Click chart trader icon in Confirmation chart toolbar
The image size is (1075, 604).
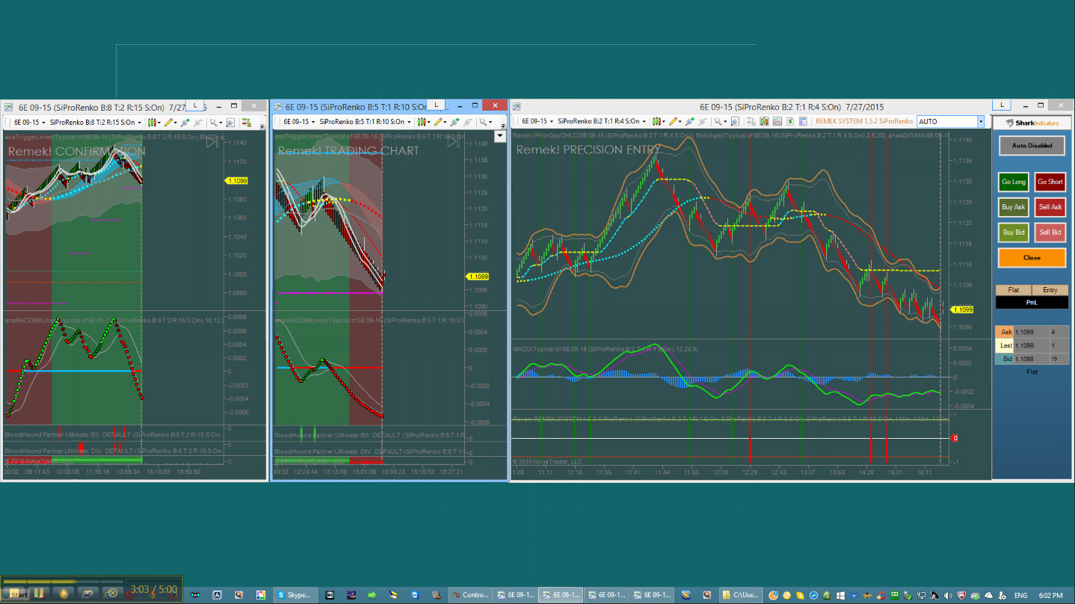click(x=246, y=122)
